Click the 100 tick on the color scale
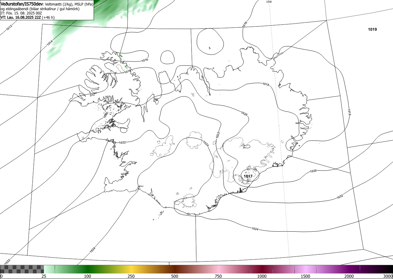Screen dimensions: 393x279 click(x=88, y=276)
